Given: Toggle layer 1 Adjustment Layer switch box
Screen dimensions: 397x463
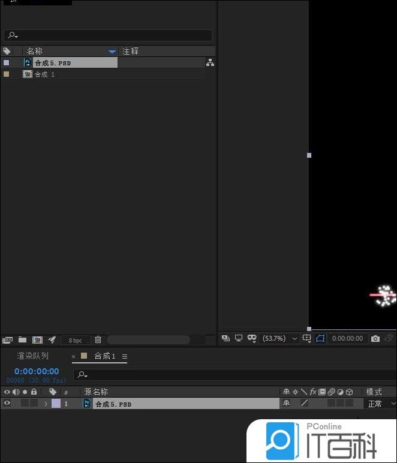Looking at the screenshot, I should [340, 403].
